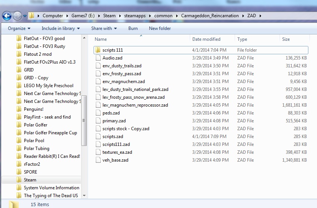Click the Burn toolbar command

[x=133, y=28]
